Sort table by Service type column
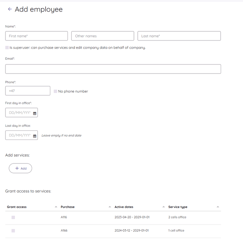Image resolution: width=243 pixels, height=239 pixels. point(218,207)
